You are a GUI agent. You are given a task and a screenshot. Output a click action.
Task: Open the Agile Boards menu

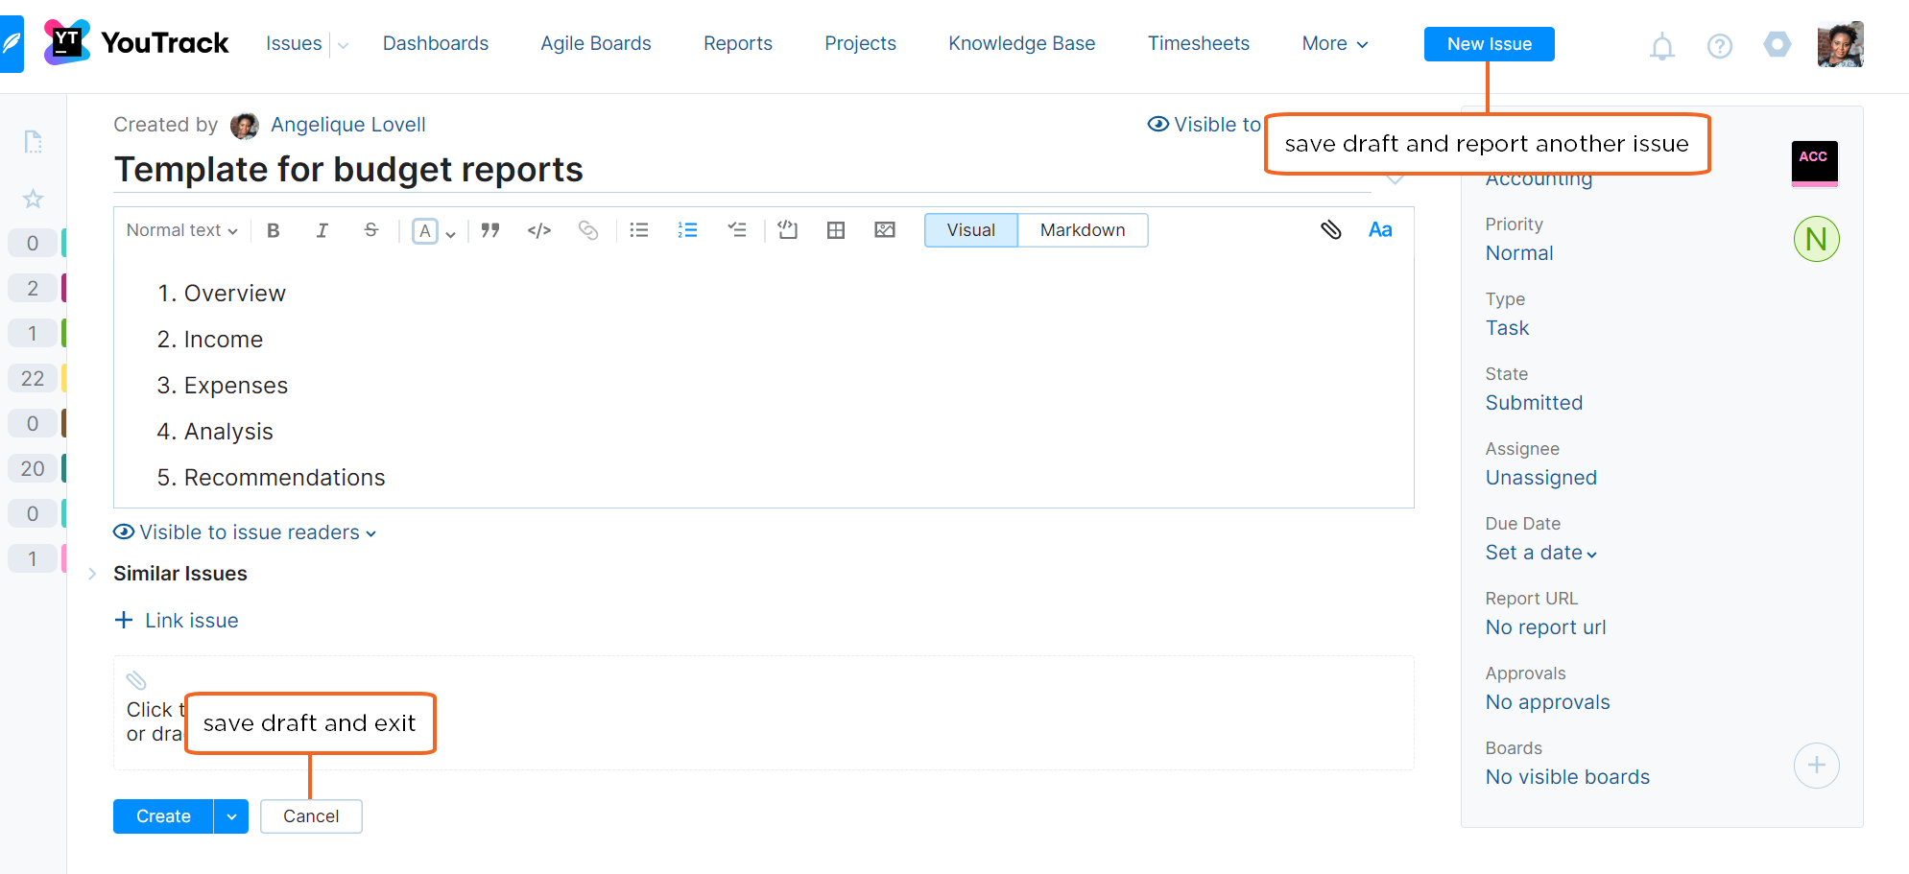(x=595, y=43)
